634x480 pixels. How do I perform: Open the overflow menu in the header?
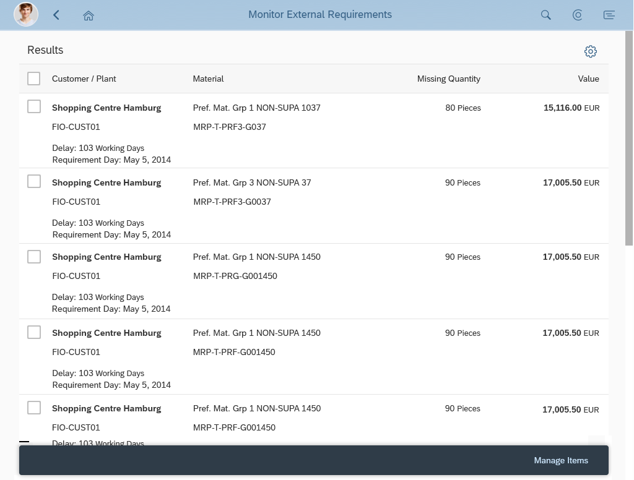[x=609, y=14]
